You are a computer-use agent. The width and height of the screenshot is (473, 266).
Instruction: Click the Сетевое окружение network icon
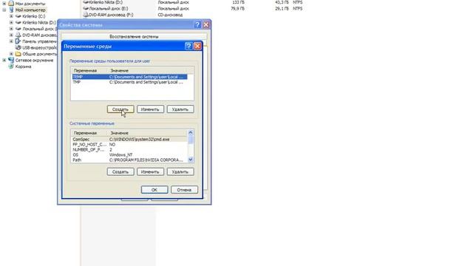click(x=11, y=60)
